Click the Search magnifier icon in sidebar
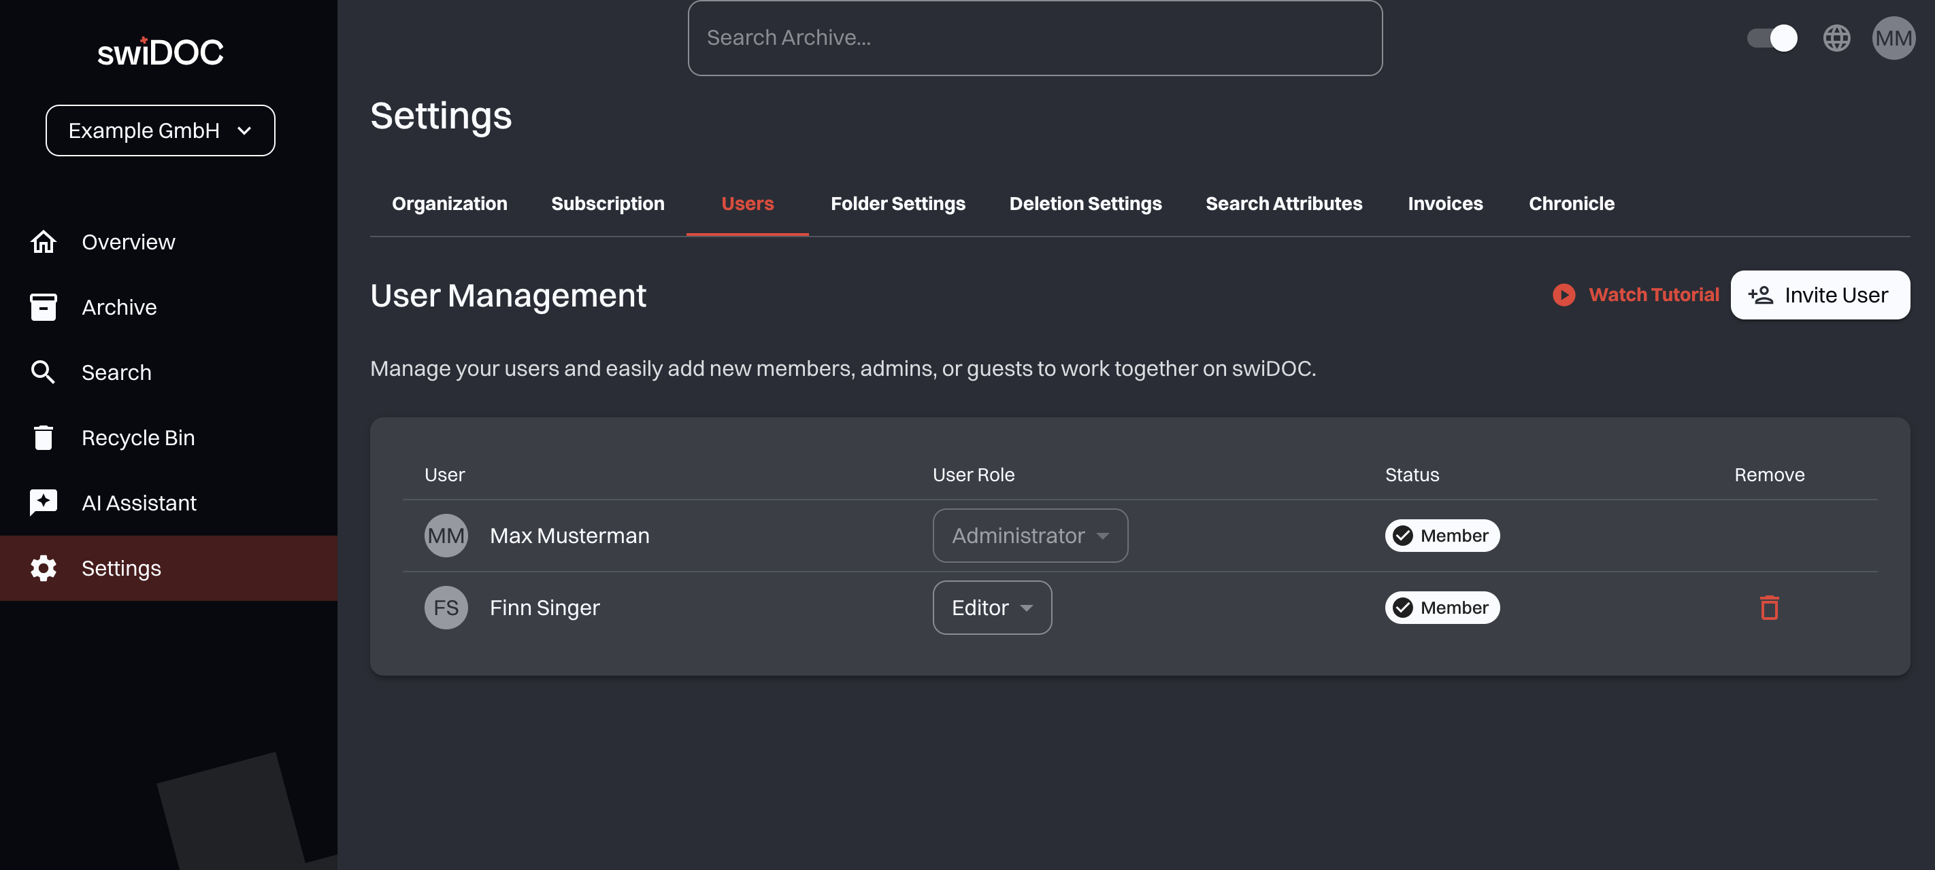This screenshot has height=870, width=1935. [43, 372]
